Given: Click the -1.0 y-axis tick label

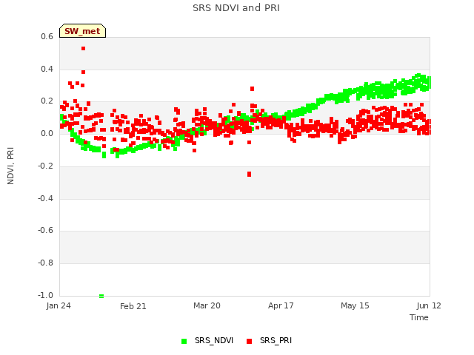Looking at the screenshot, I should pos(45,295).
